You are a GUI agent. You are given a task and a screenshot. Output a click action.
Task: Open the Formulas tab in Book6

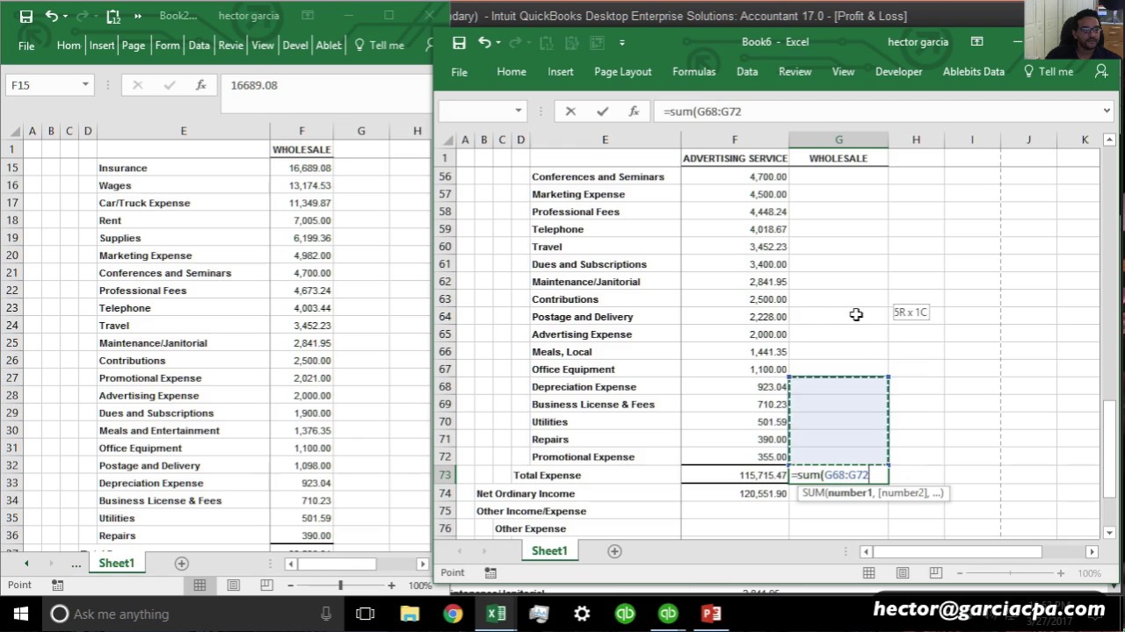[x=694, y=72]
